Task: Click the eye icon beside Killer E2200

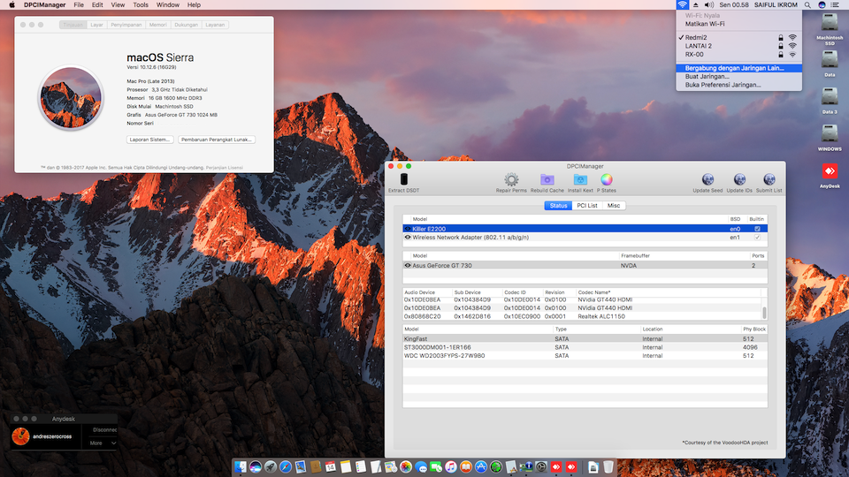Action: click(x=408, y=229)
